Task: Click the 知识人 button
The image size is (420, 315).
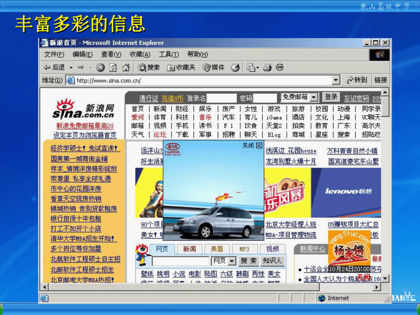Action: pyautogui.click(x=272, y=261)
